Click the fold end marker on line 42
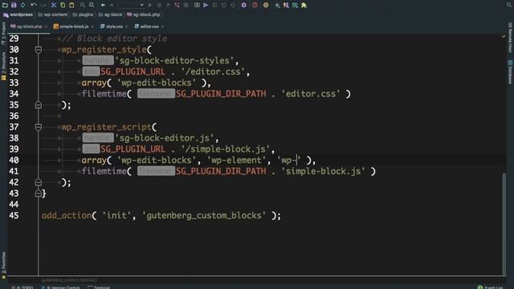This screenshot has width=514, height=289. click(x=39, y=182)
